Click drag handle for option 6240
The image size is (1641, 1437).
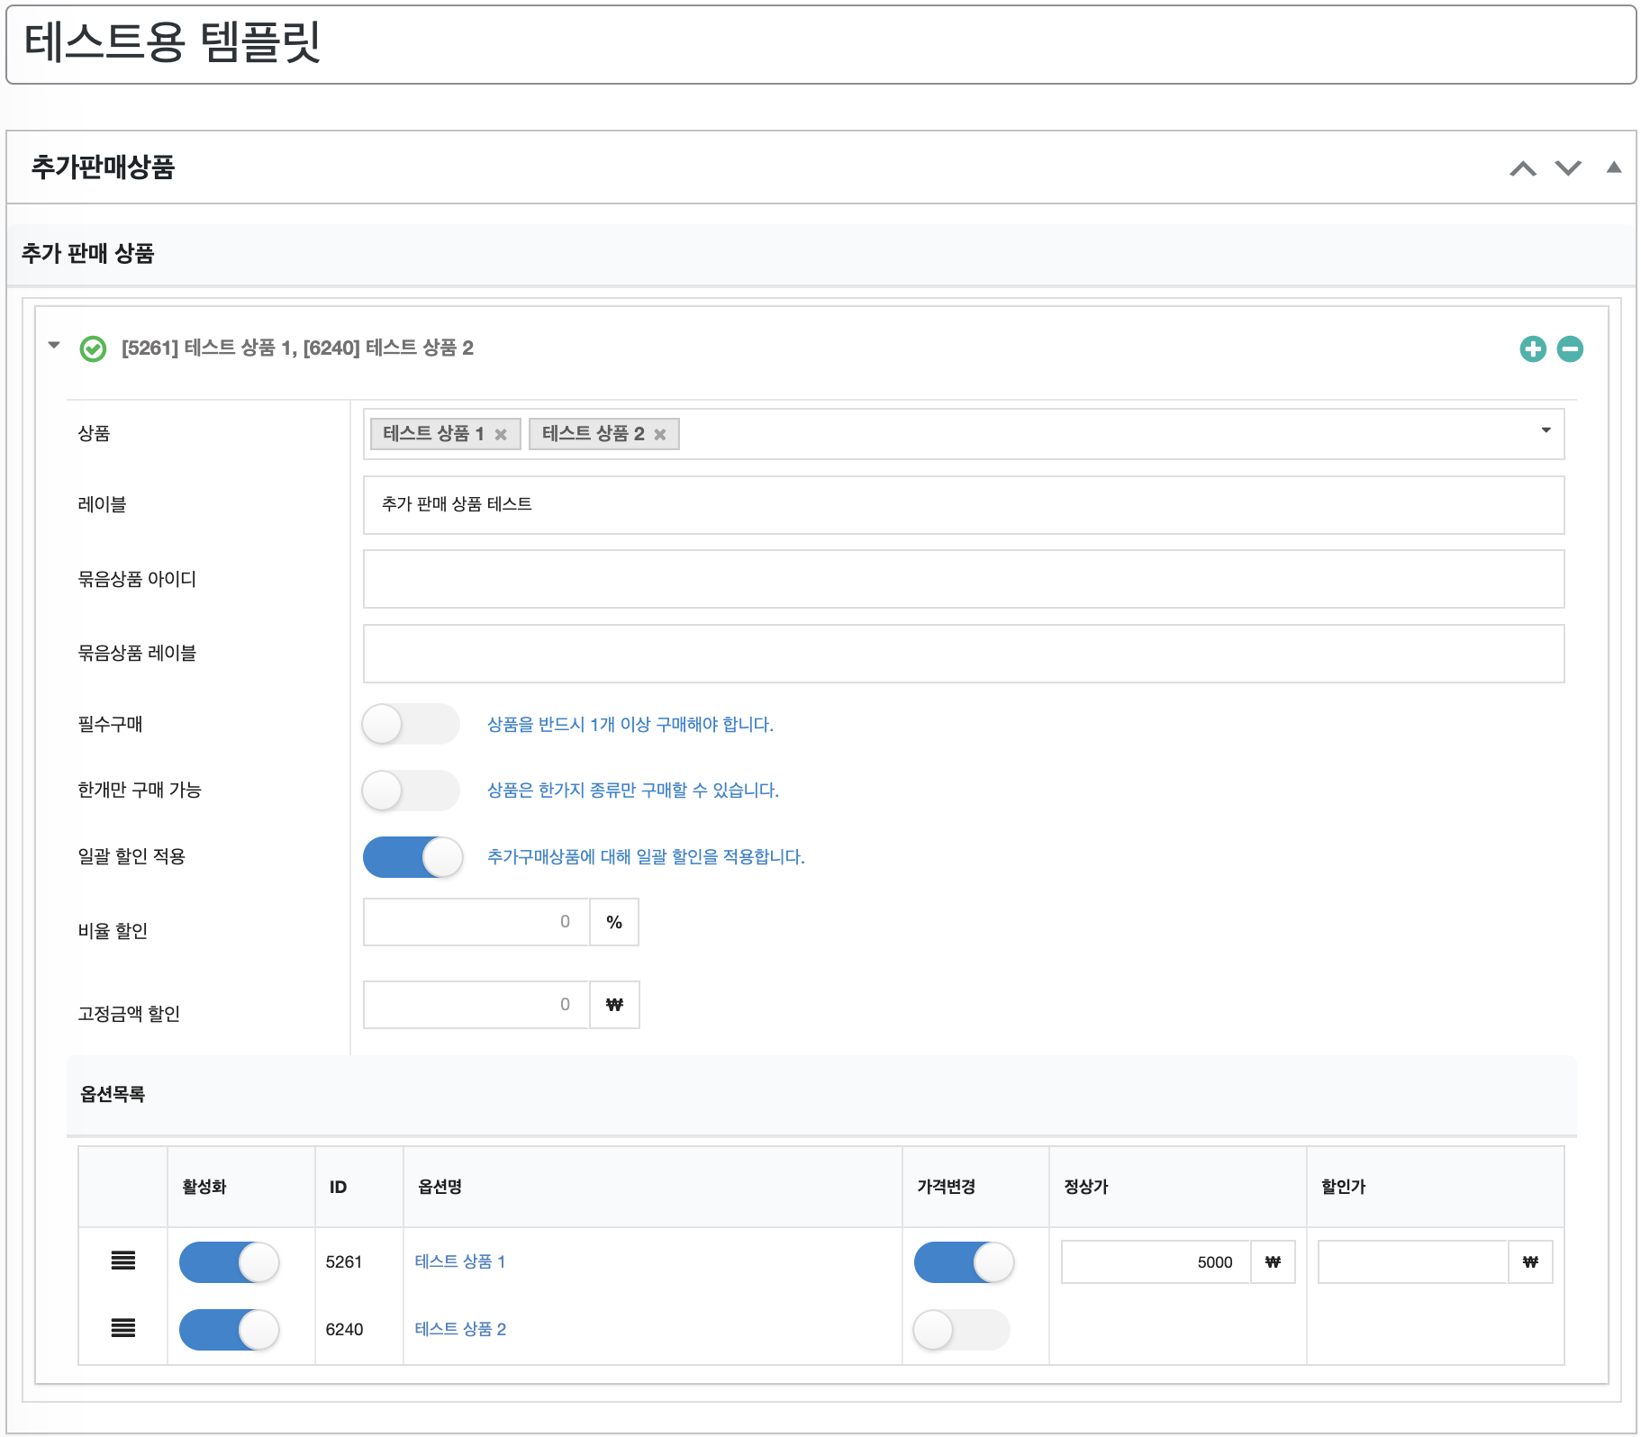point(123,1328)
